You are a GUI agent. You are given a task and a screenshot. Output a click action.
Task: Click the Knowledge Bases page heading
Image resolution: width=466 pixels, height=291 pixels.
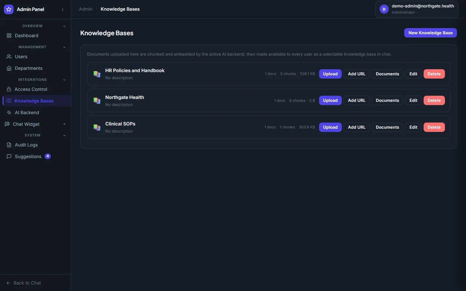coord(107,33)
